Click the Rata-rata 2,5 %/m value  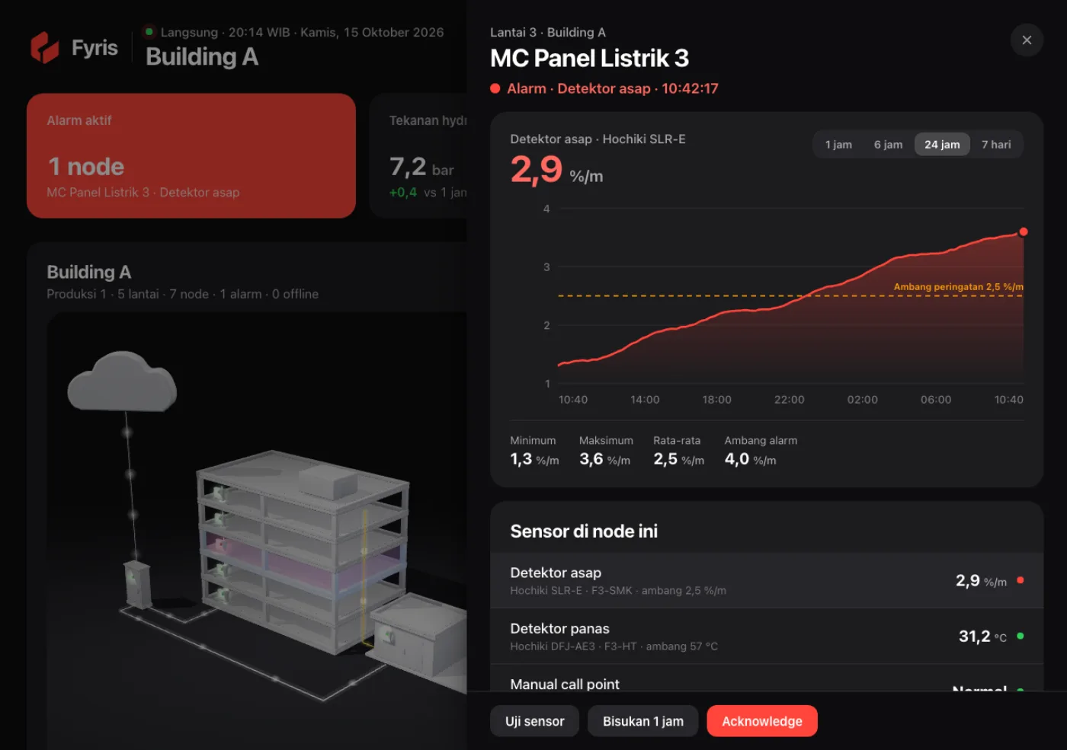pyautogui.click(x=678, y=459)
